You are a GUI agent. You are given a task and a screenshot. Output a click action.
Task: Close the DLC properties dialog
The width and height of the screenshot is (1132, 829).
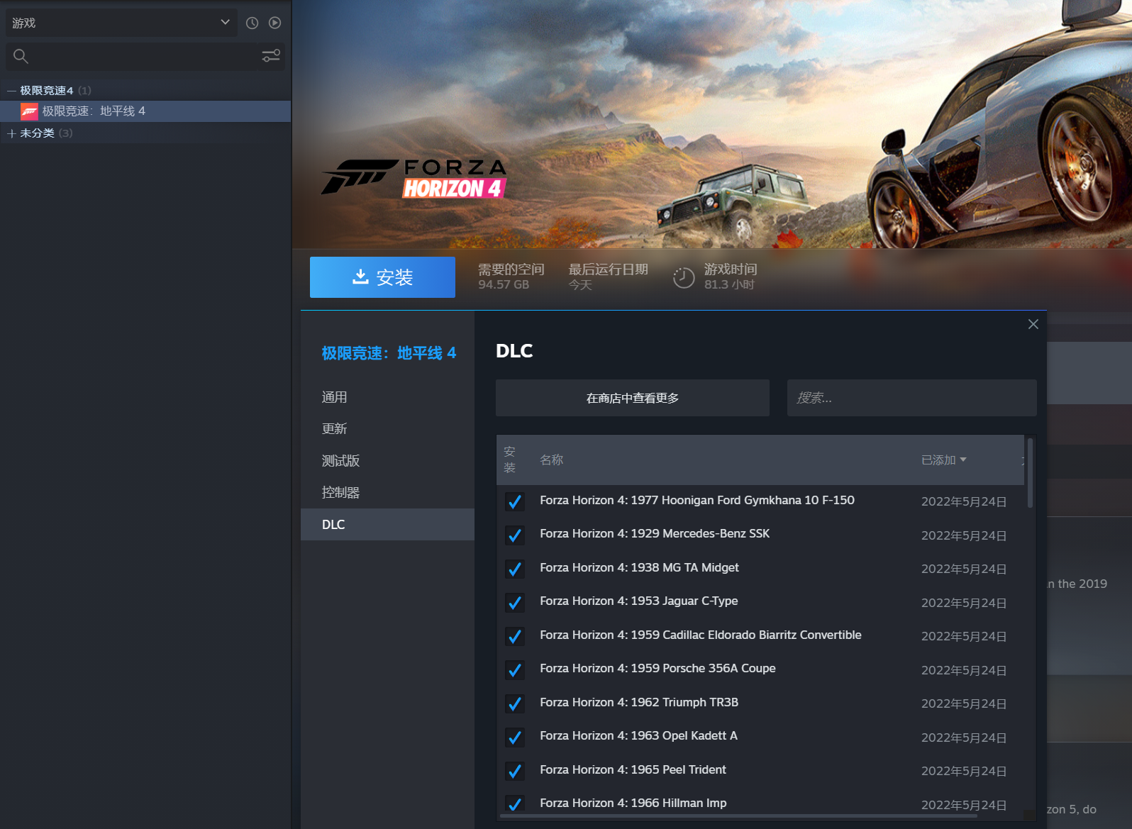point(1033,324)
